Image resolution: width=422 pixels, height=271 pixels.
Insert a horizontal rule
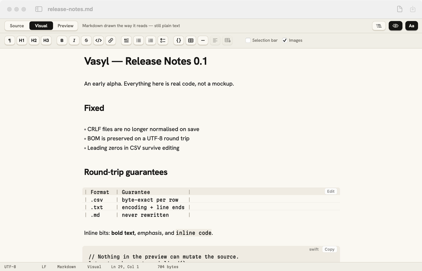pyautogui.click(x=203, y=40)
